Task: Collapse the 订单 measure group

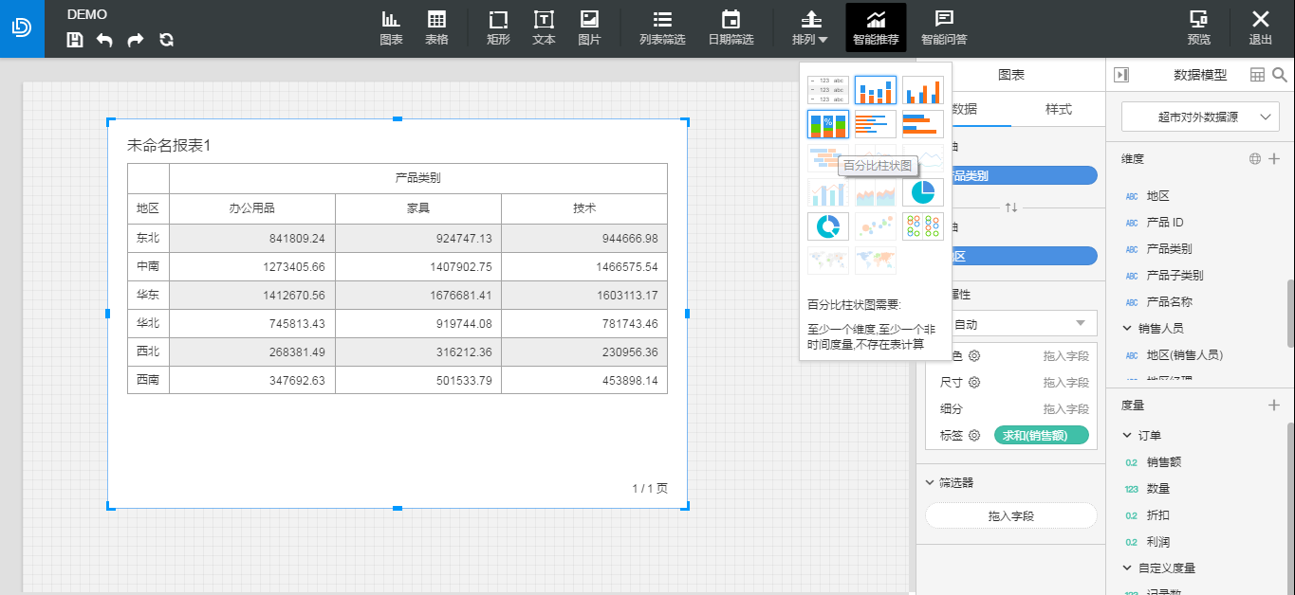Action: 1128,436
